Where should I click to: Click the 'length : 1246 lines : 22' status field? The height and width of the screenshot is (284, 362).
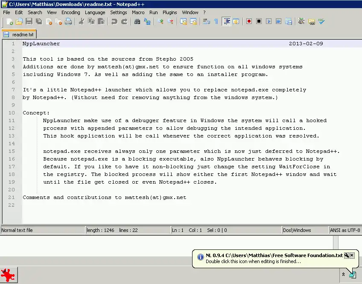pos(128,230)
